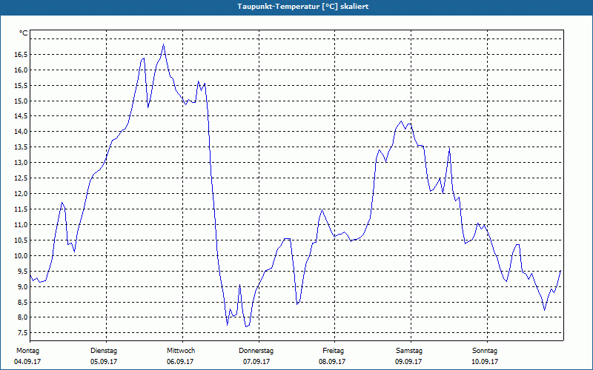The image size is (593, 370).
Task: Select the 15,0 y-axis value
Action: 21,101
